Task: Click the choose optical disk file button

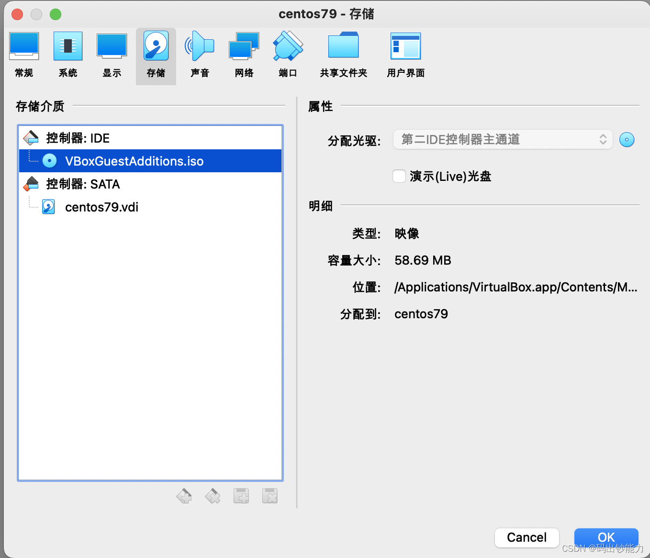Action: coord(627,139)
